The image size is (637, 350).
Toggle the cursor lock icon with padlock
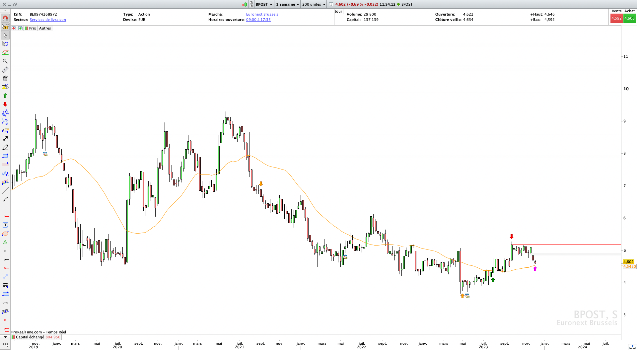(x=5, y=27)
